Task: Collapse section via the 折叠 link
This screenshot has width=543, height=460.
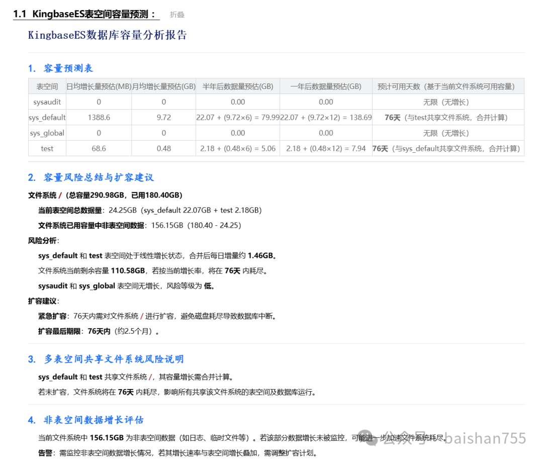Action: [177, 15]
